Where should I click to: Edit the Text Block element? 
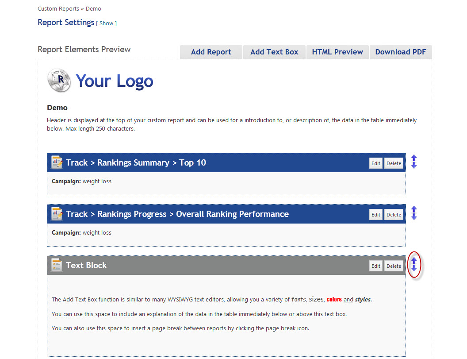376,266
